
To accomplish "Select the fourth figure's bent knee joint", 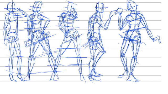I will coord(104,52).
